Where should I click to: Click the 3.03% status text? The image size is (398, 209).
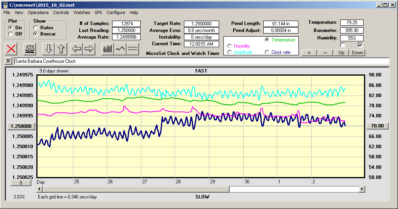click(19, 197)
